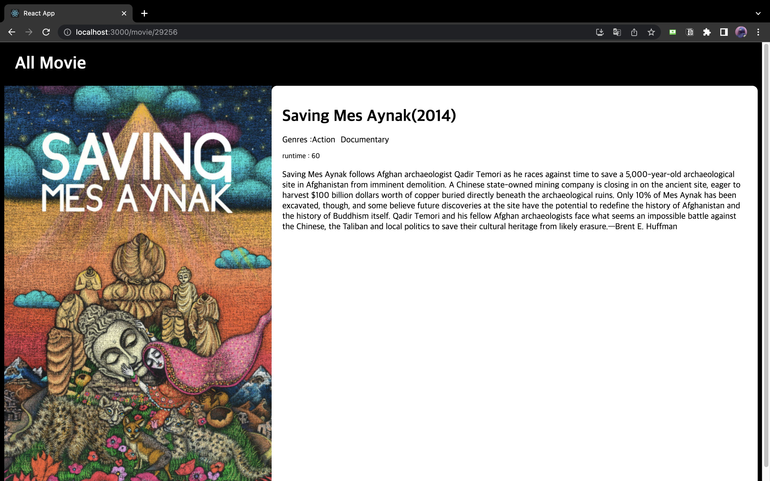The image size is (770, 481).
Task: Go back to the previous page
Action: (12, 32)
